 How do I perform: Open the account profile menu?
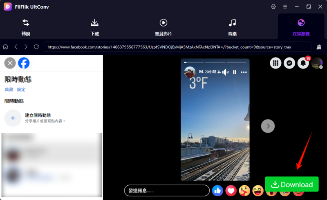[x=317, y=63]
